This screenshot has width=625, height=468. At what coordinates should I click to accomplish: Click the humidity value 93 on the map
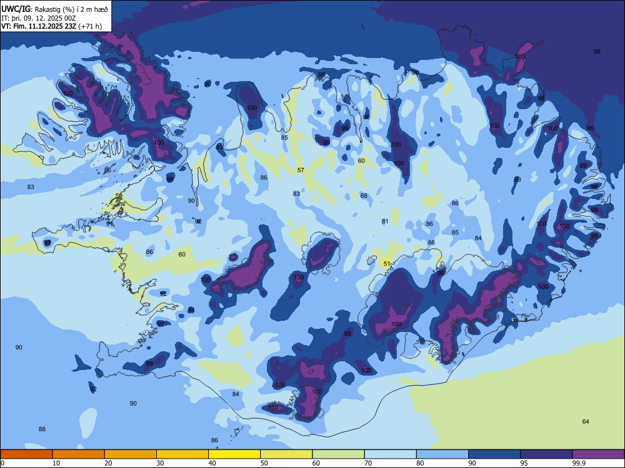coord(219,147)
